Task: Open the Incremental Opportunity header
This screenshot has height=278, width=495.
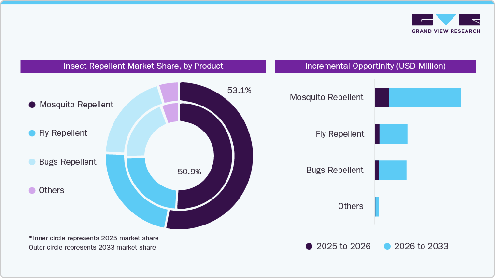Action: click(376, 66)
